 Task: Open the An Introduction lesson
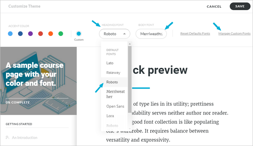tap(25, 137)
